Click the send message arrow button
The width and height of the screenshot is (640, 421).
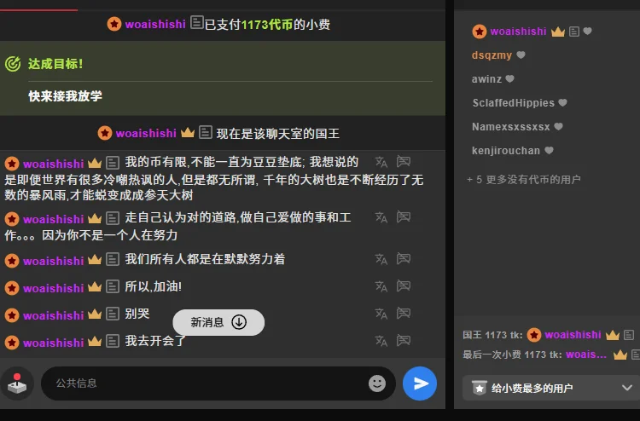420,384
